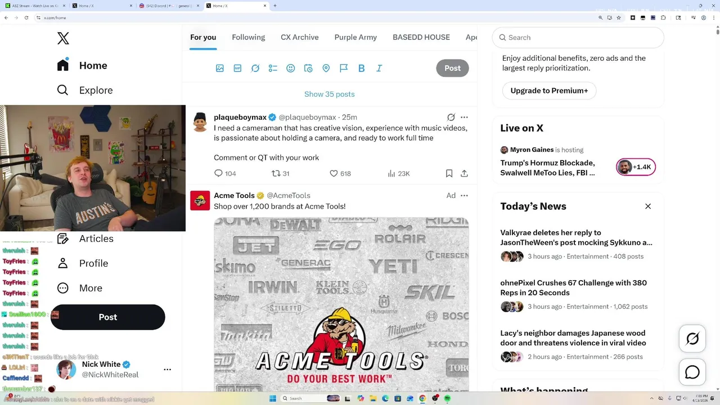Viewport: 720px width, 405px height.
Task: Open the Chrome extensions puzzle icon
Action: coord(663,17)
